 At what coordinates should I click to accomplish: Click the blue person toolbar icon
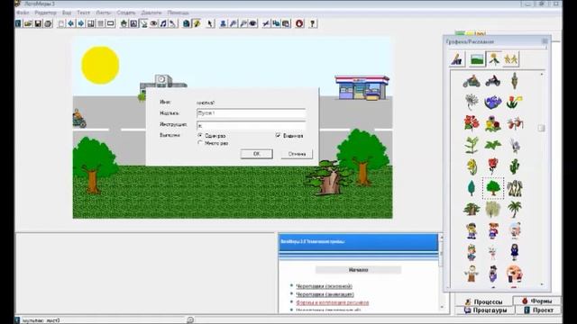tap(223, 24)
